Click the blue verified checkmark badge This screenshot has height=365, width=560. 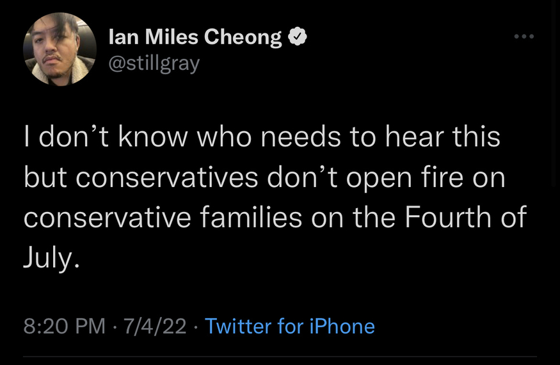298,38
